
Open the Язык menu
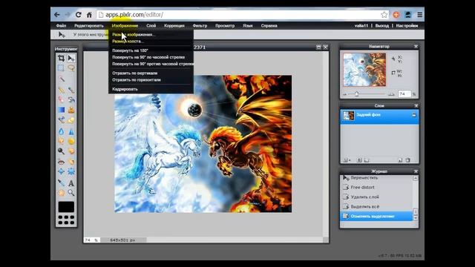248,26
